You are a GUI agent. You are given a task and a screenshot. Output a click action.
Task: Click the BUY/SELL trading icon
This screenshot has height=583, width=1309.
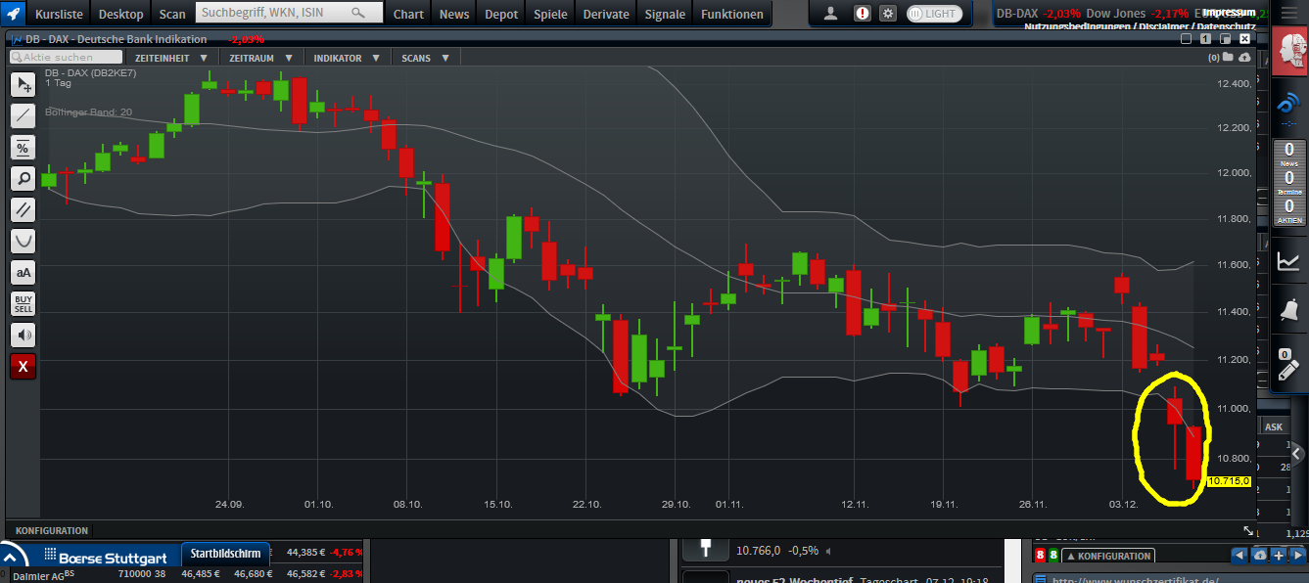point(23,304)
